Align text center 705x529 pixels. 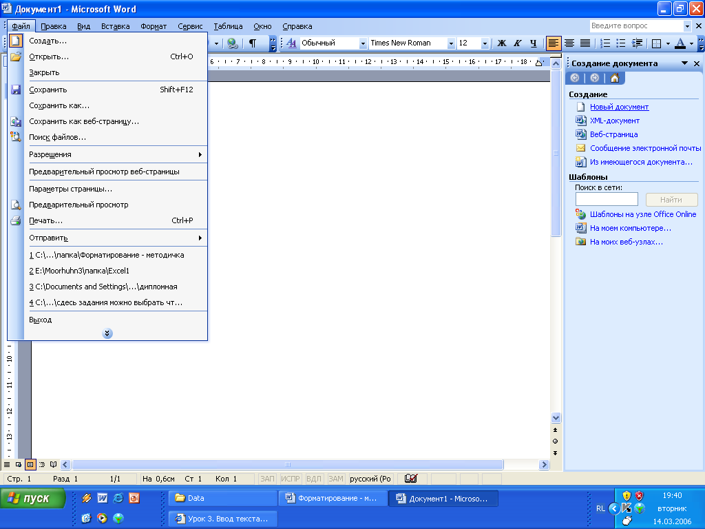click(x=569, y=43)
